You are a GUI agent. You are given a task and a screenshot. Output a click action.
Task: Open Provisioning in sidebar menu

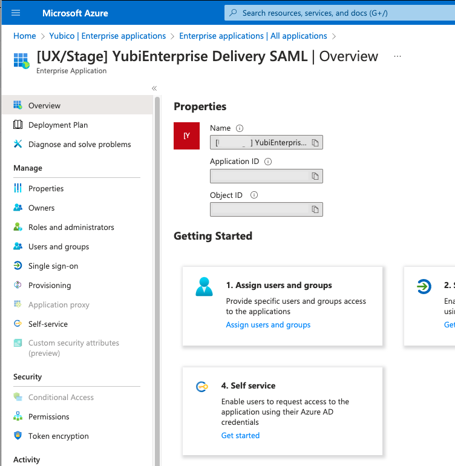point(49,286)
